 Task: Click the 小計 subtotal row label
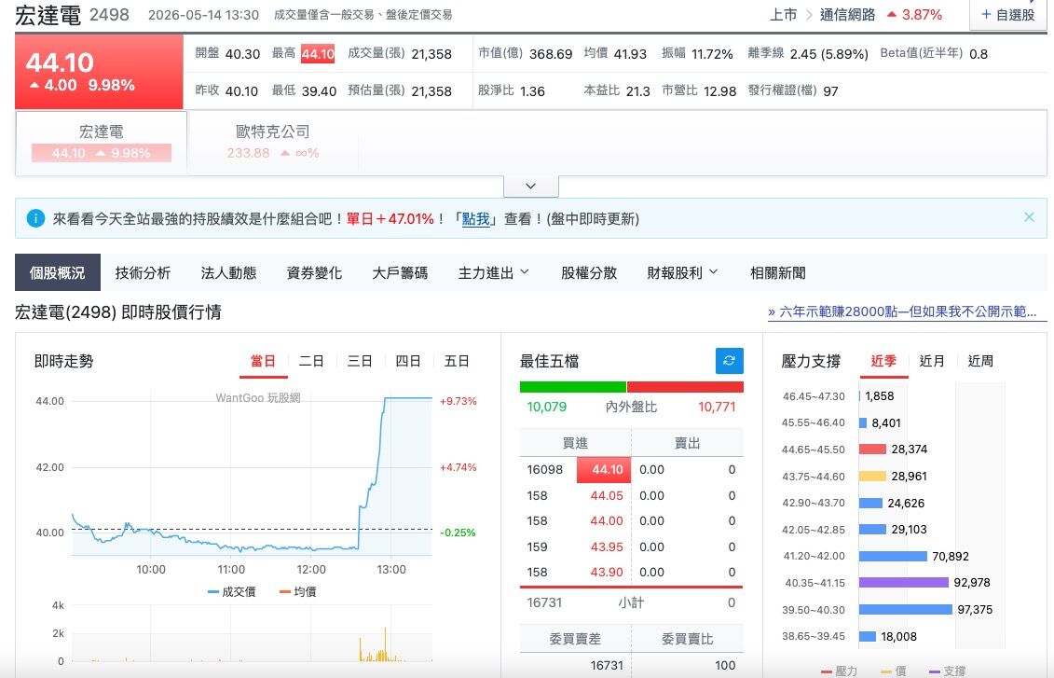pos(631,602)
